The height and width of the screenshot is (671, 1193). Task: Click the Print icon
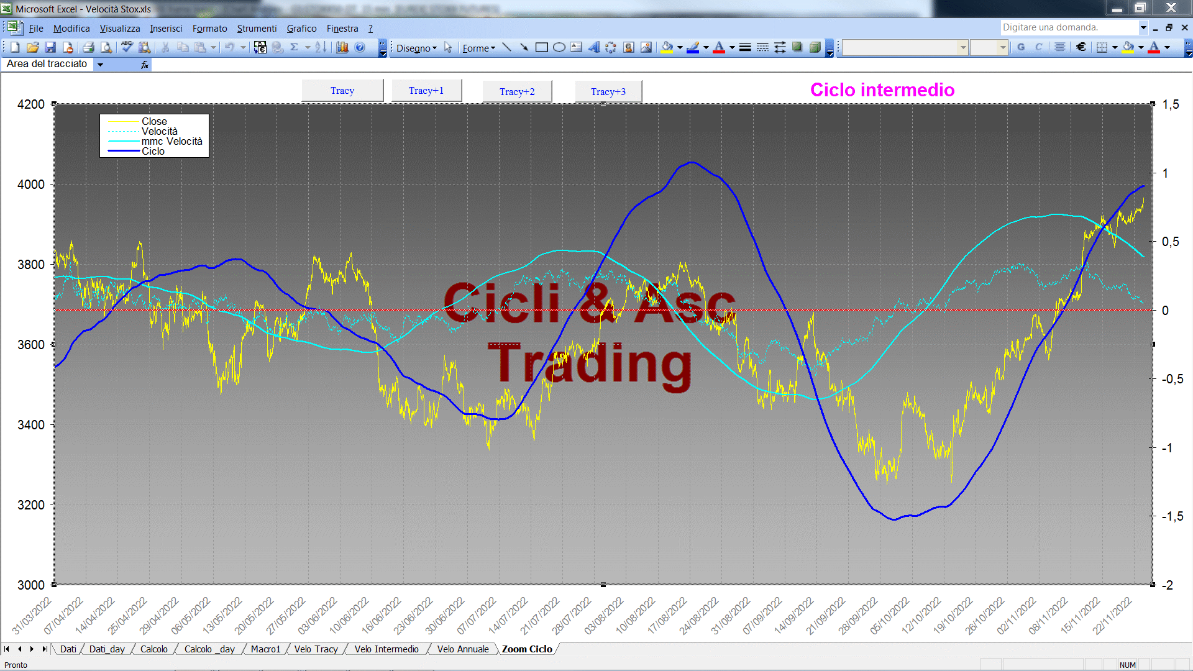tap(88, 47)
